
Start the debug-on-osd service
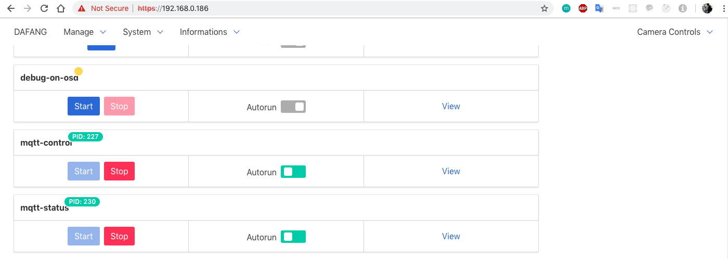(84, 106)
